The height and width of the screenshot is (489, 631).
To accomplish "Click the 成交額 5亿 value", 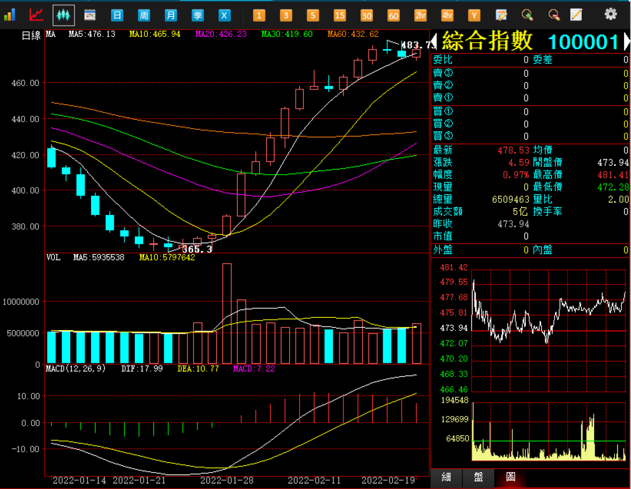I will [521, 211].
